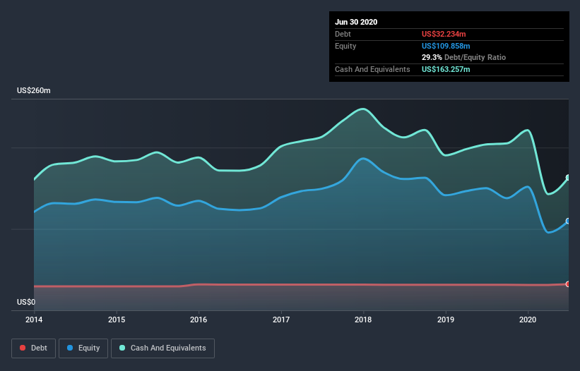The height and width of the screenshot is (371, 580).
Task: Select the 2017 x-axis label
Action: [x=281, y=320]
